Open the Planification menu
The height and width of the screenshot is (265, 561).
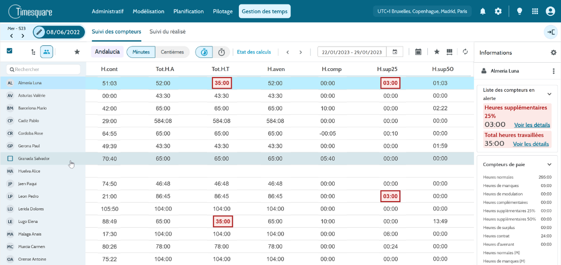188,11
